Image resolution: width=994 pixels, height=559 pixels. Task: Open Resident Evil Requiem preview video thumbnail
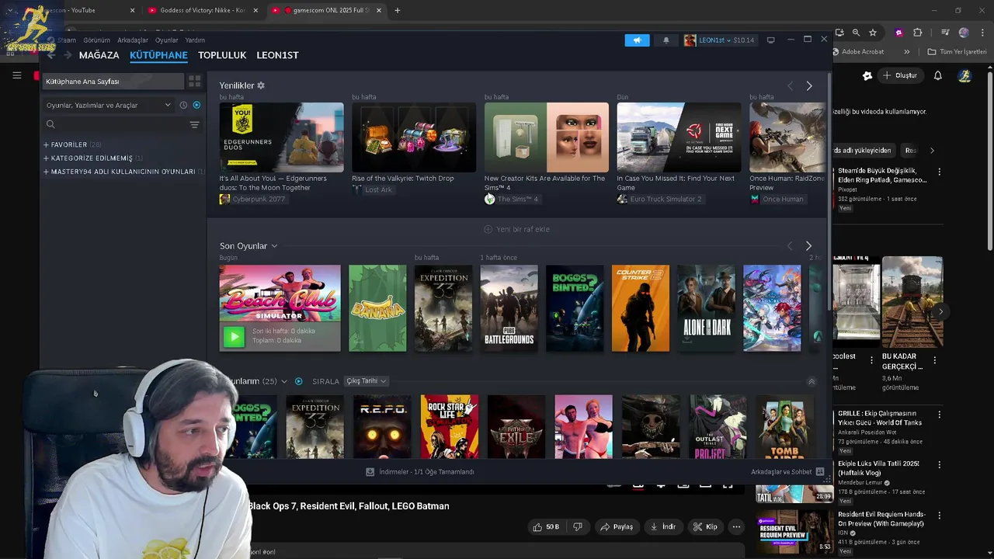coord(794,531)
